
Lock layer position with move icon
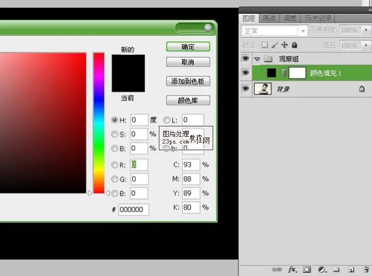tap(284, 45)
